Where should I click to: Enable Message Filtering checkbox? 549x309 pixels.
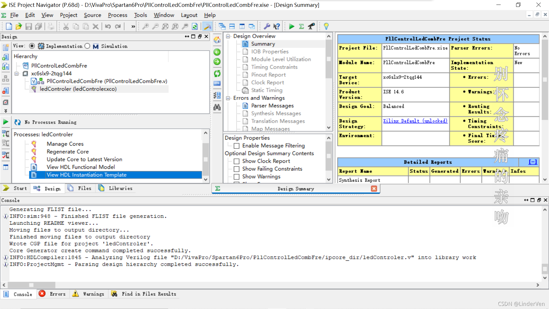[x=236, y=146]
